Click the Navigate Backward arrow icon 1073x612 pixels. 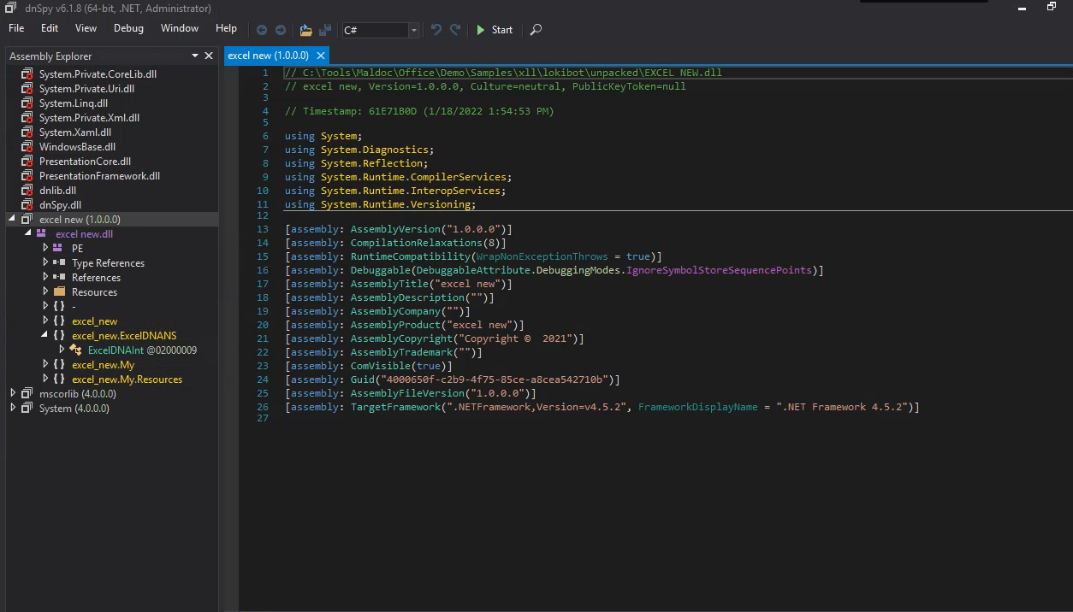262,30
